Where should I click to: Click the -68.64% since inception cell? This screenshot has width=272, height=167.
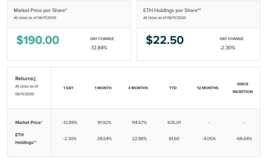pos(244,139)
